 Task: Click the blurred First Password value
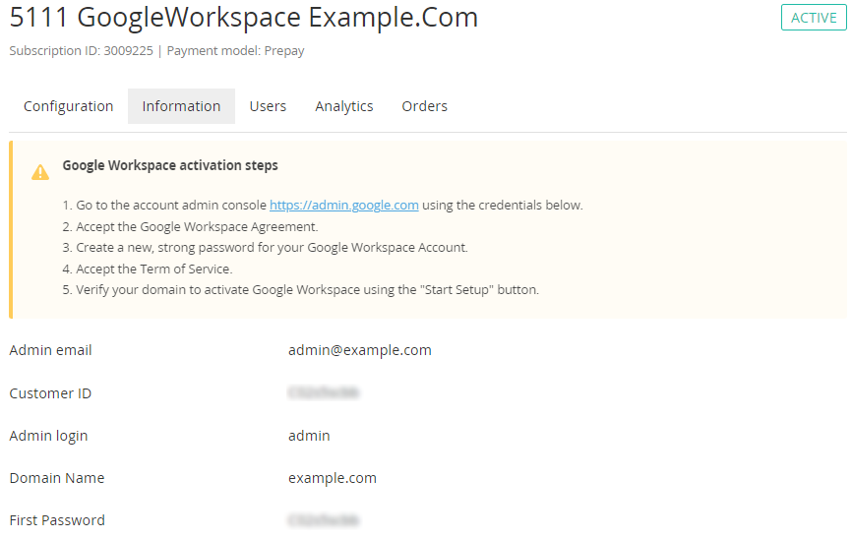[x=324, y=520]
